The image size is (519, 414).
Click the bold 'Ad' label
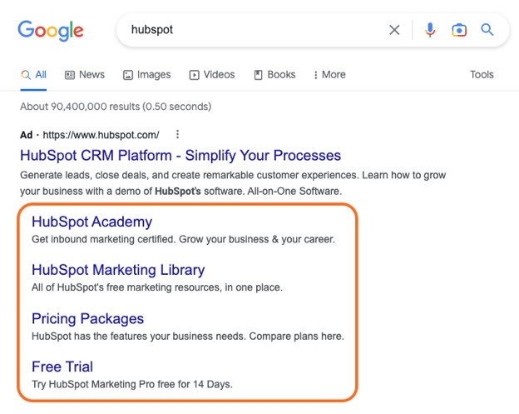coord(26,135)
